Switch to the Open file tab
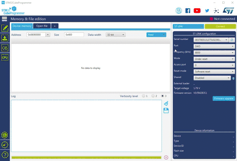The height and width of the screenshot is (161, 237). (x=42, y=26)
